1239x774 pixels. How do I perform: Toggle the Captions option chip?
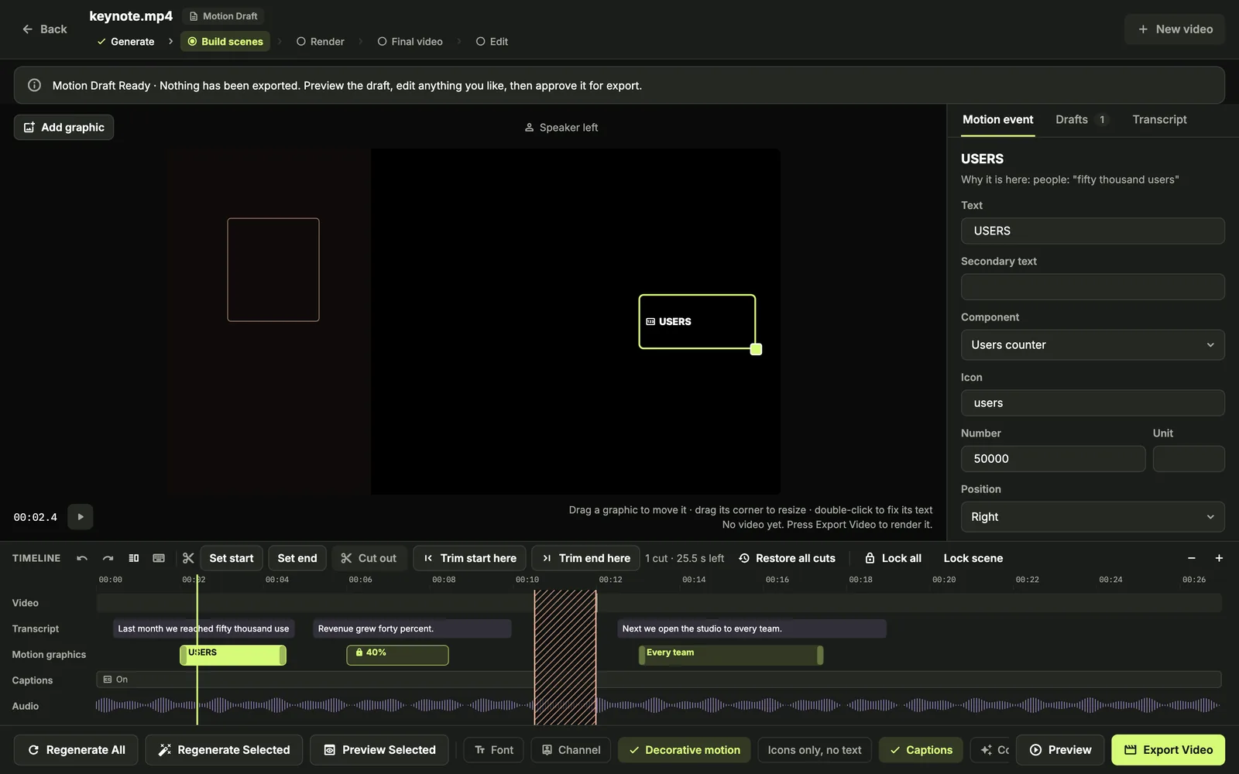click(921, 750)
